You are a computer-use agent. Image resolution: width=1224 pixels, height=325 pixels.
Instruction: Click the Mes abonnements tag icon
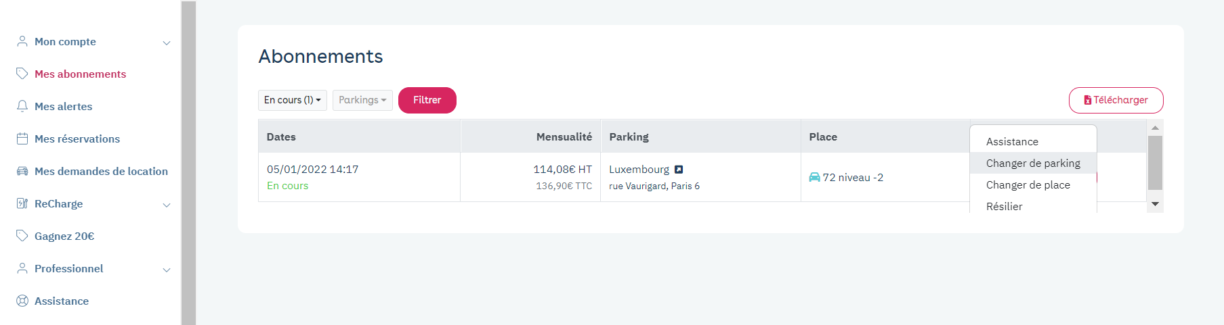(x=22, y=74)
